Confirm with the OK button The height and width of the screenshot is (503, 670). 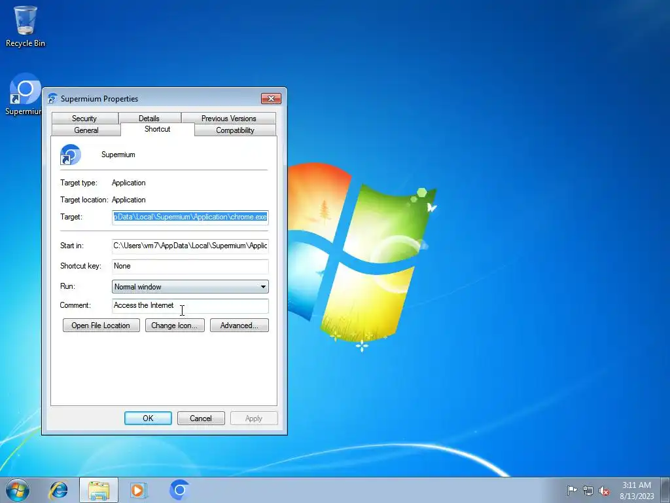(x=149, y=419)
